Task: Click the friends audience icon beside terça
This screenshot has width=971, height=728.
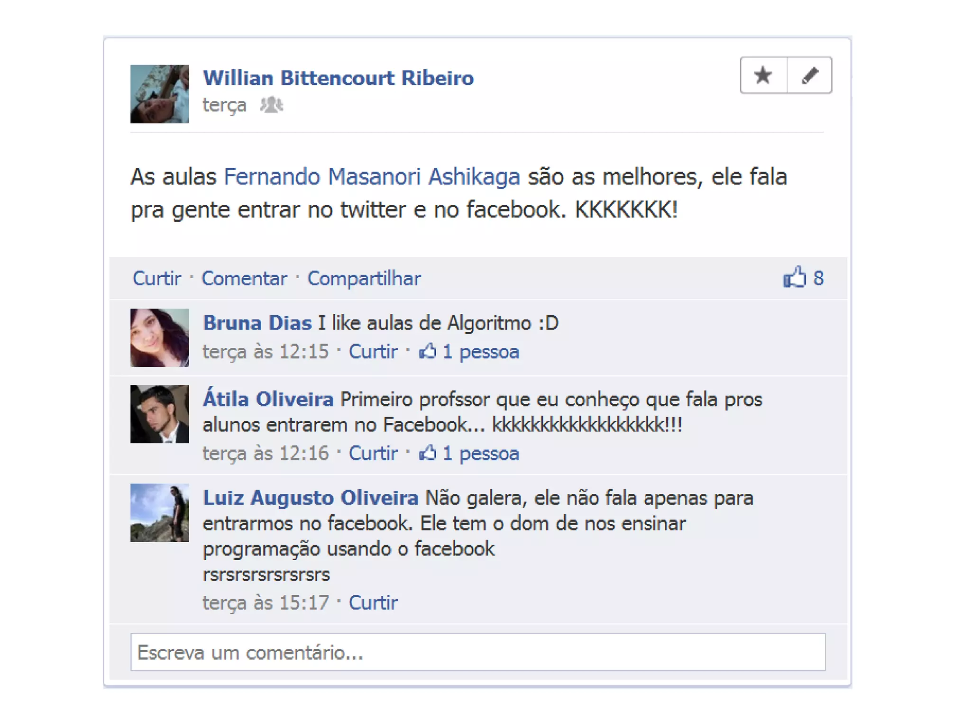Action: (272, 105)
